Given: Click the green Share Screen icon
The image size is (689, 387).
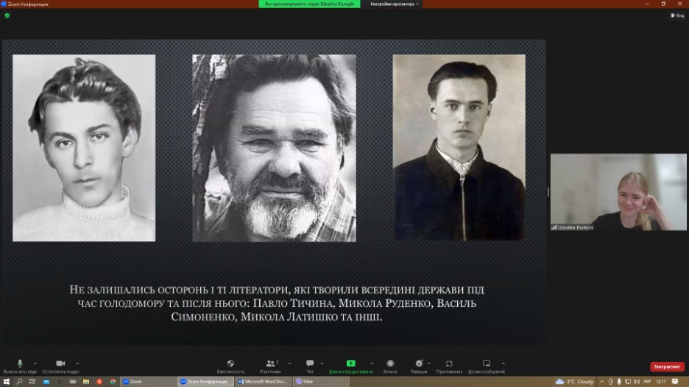Looking at the screenshot, I should pos(350,363).
